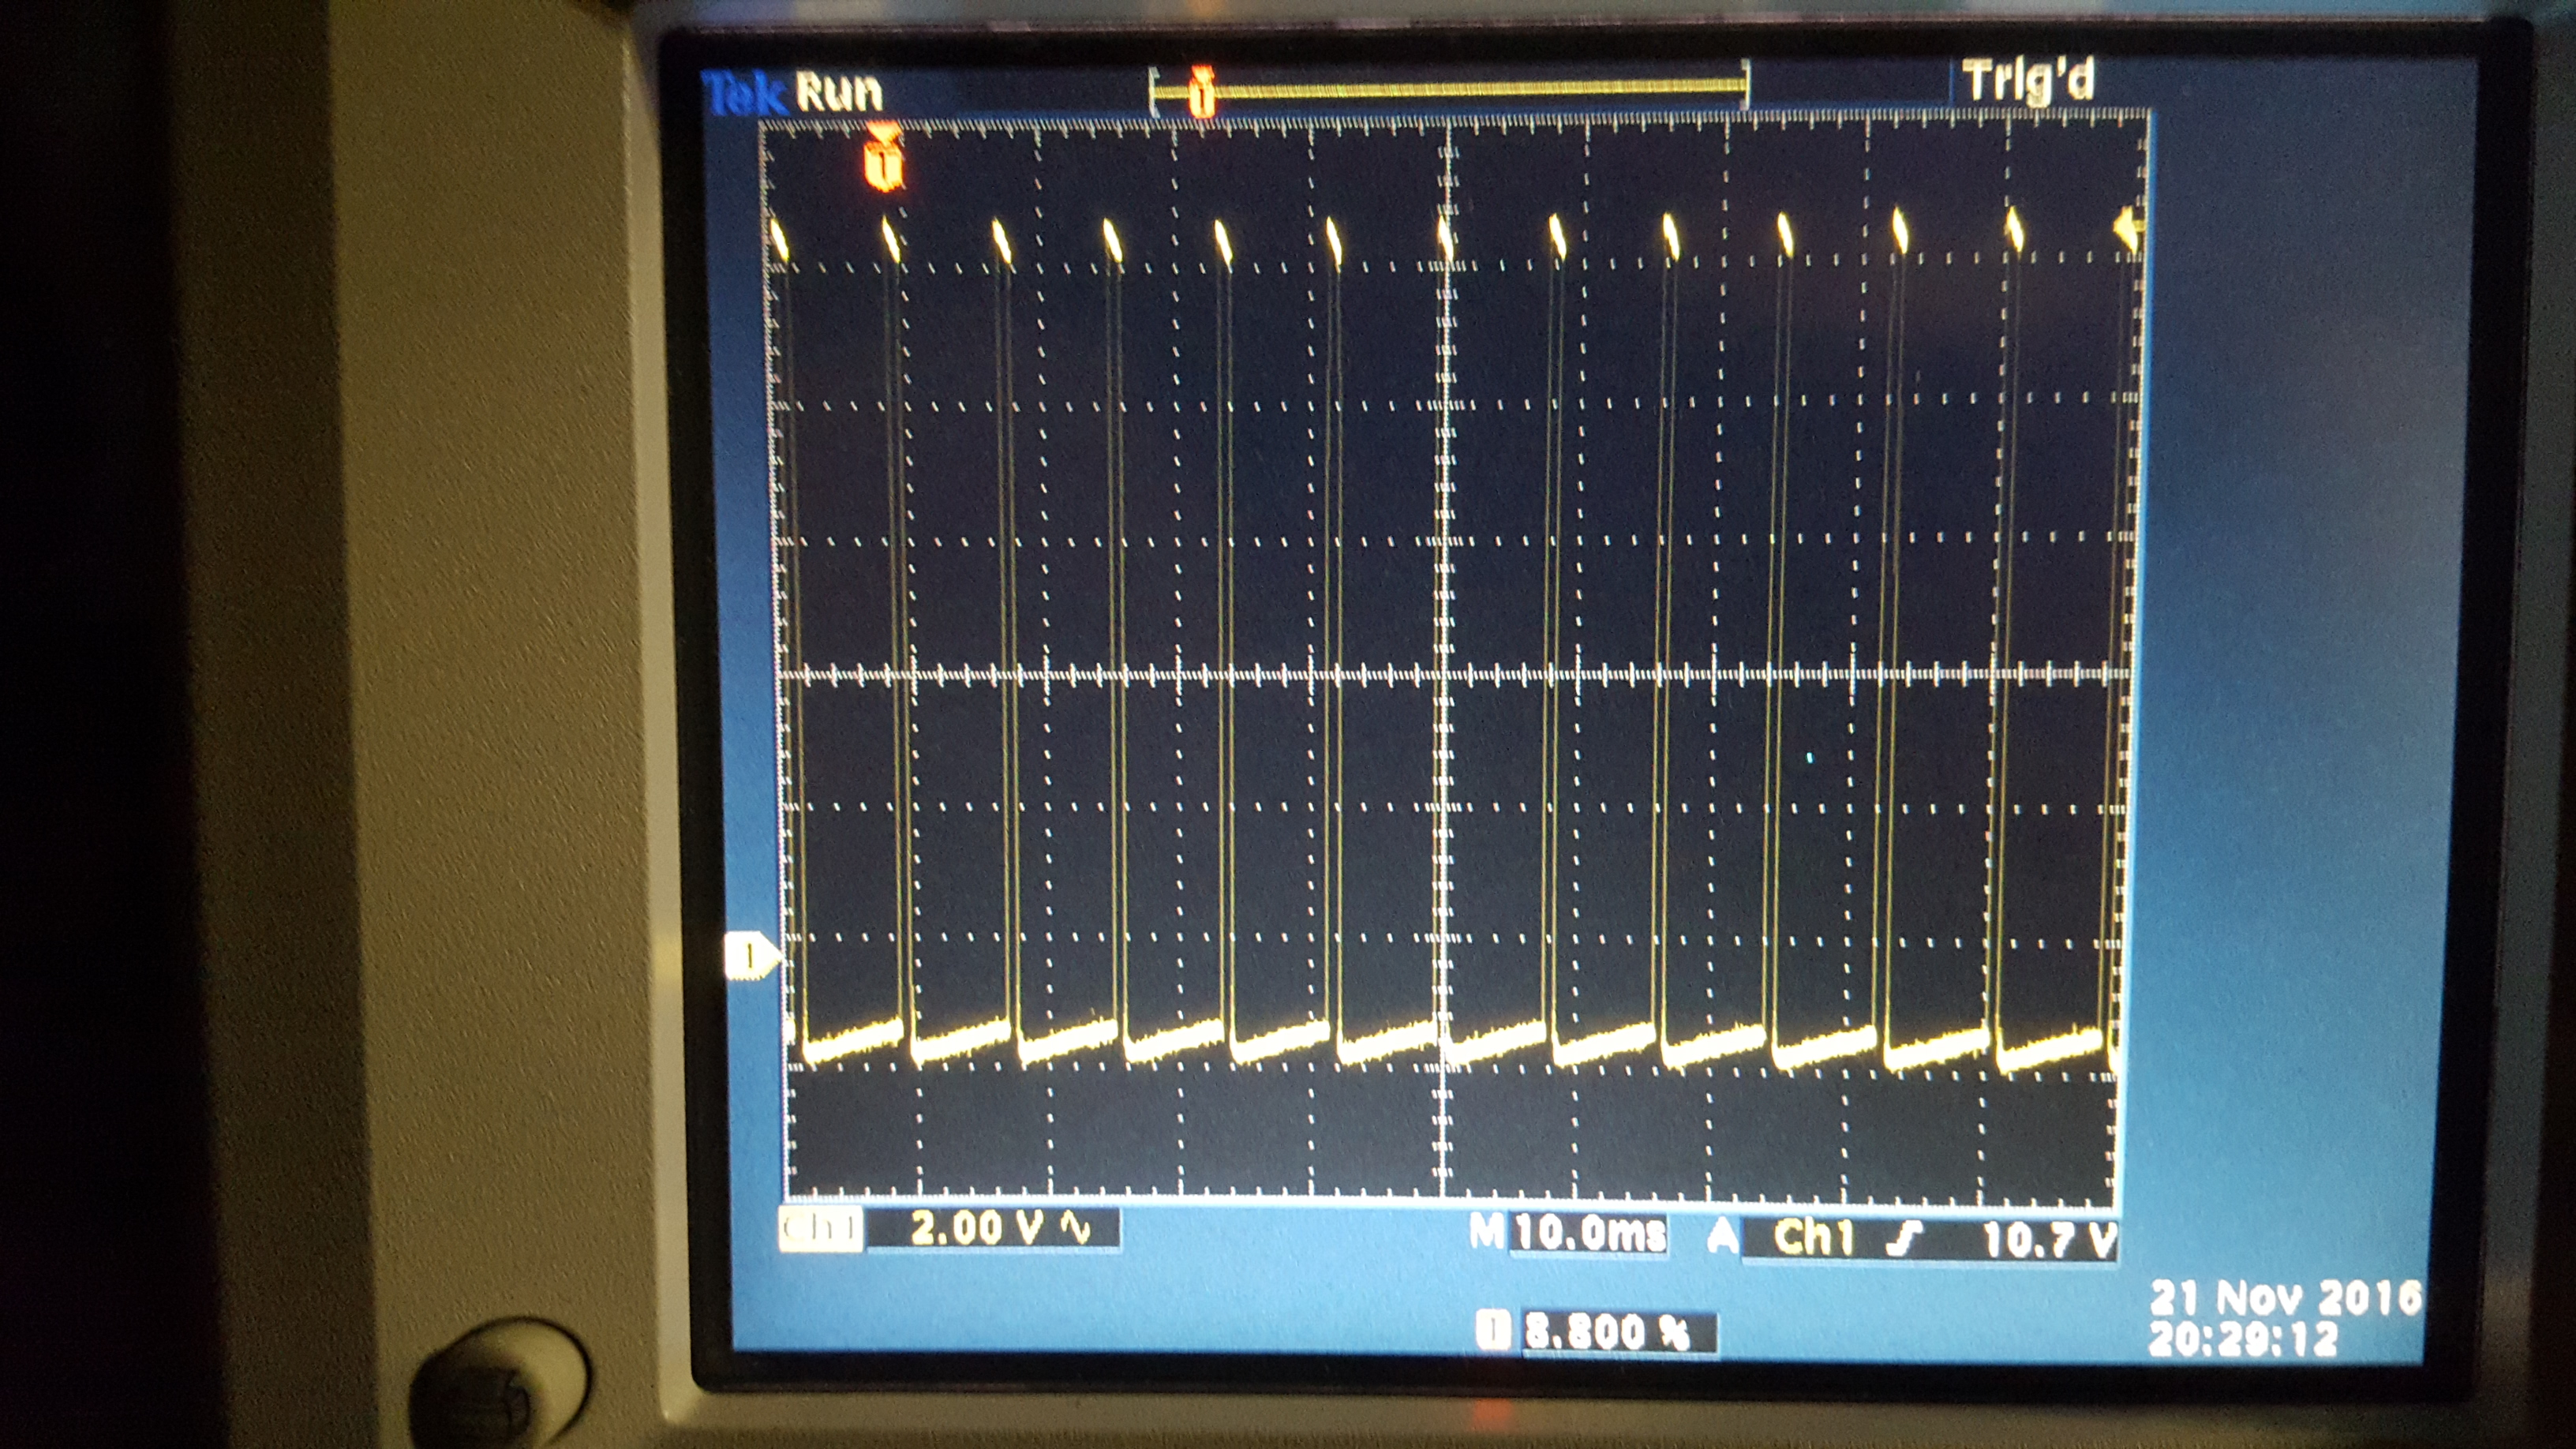The image size is (2576, 1449).
Task: Click the yellow record view bar at top
Action: tap(1449, 91)
